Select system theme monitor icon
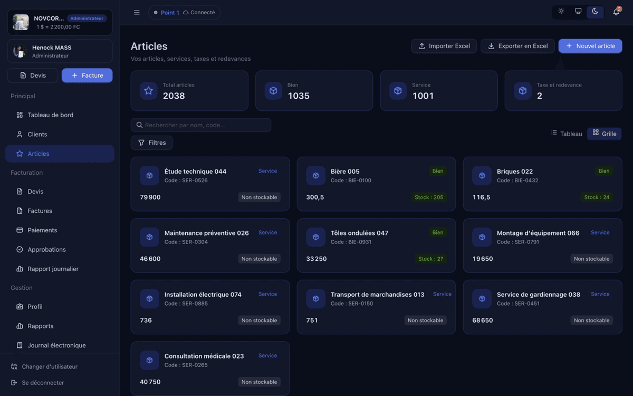This screenshot has width=633, height=396. coord(578,12)
